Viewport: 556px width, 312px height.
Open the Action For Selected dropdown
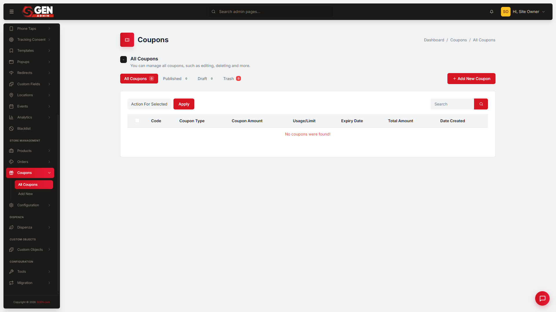click(149, 104)
